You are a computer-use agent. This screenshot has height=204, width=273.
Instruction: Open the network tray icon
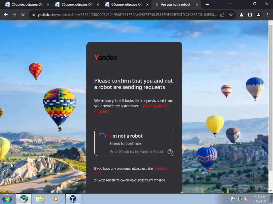240,199
